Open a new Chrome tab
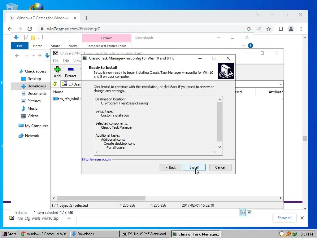 87,18
